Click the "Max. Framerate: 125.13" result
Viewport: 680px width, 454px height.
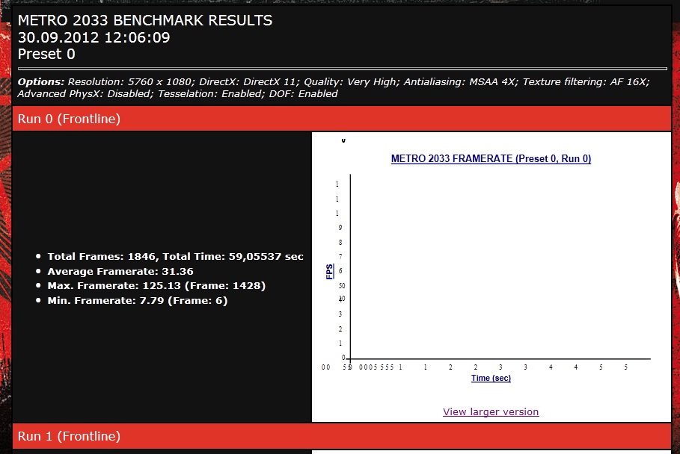156,286
